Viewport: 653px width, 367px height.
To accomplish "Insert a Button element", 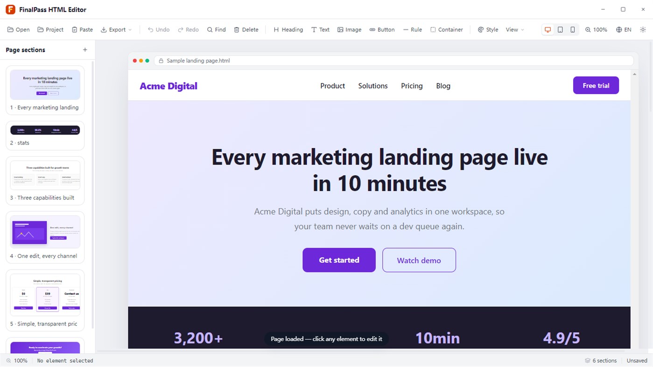I will pyautogui.click(x=382, y=29).
